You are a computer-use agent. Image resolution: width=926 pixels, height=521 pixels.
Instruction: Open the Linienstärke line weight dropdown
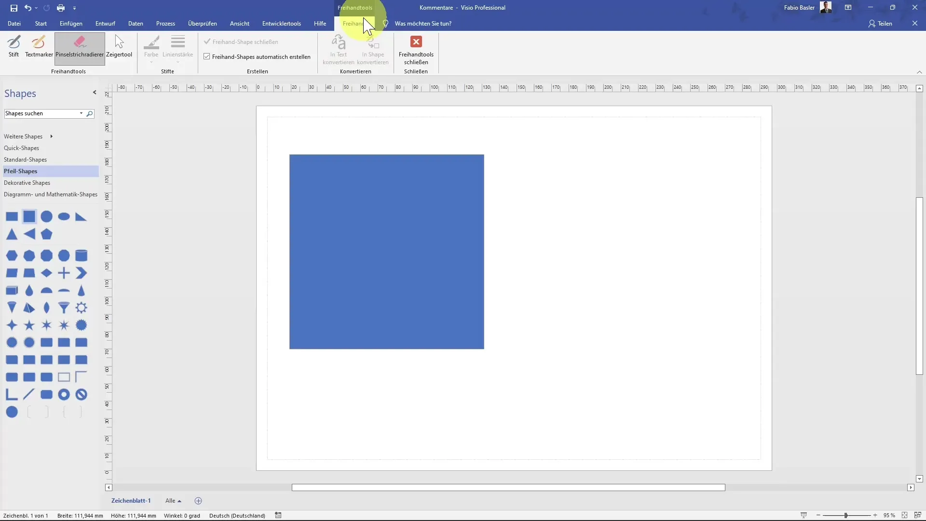coord(177,49)
